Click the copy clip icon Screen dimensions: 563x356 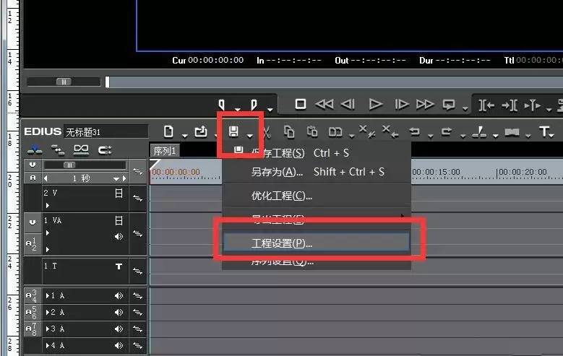[289, 131]
